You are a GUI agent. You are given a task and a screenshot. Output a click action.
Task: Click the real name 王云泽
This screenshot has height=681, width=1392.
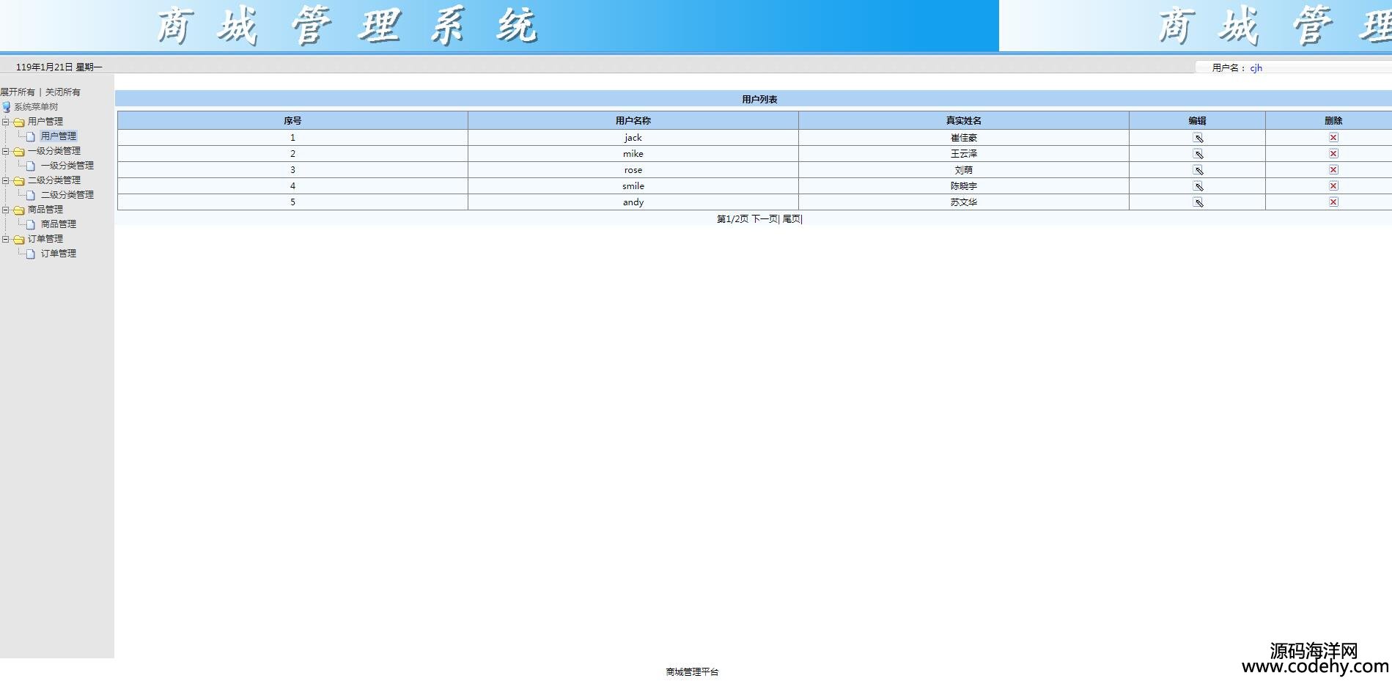coord(964,154)
